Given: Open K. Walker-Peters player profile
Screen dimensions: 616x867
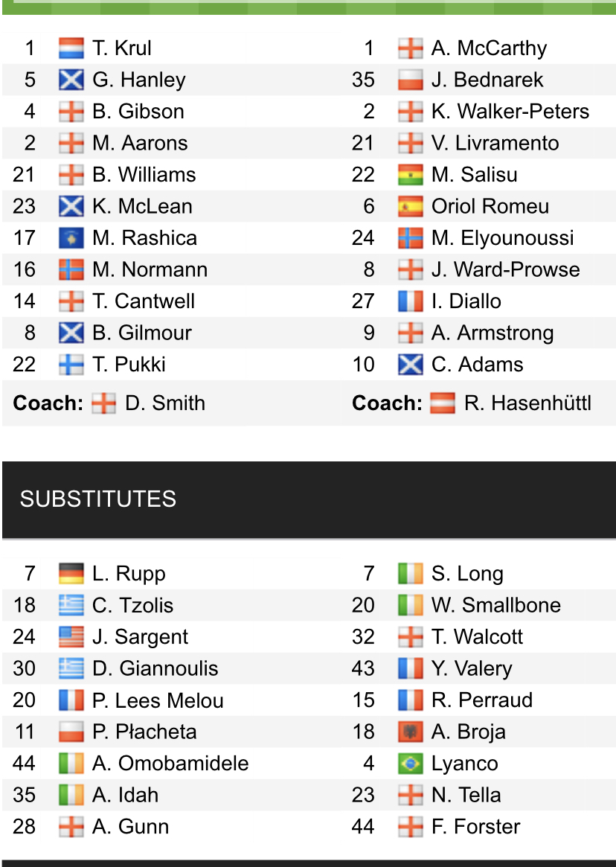Looking at the screenshot, I should pyautogui.click(x=510, y=112).
